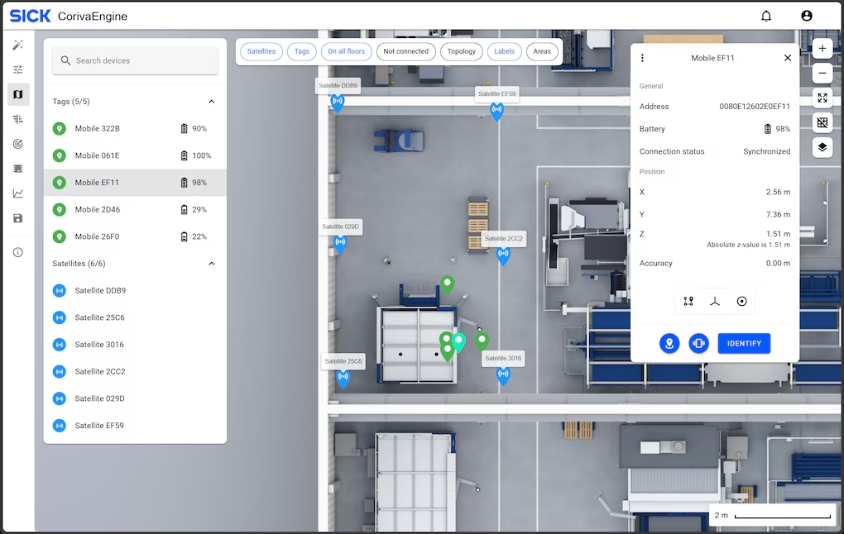Click Satellite DDB9 marker on map
The height and width of the screenshot is (534, 844).
(x=337, y=103)
